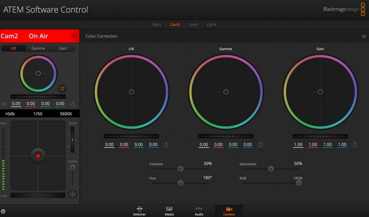Select the Gamma red value field
Image resolution: width=369 pixels, height=217 pixels.
click(218, 145)
